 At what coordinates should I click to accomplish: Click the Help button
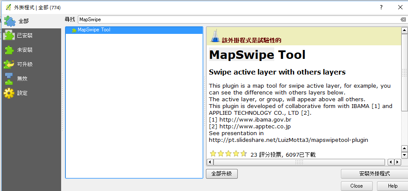(392, 186)
